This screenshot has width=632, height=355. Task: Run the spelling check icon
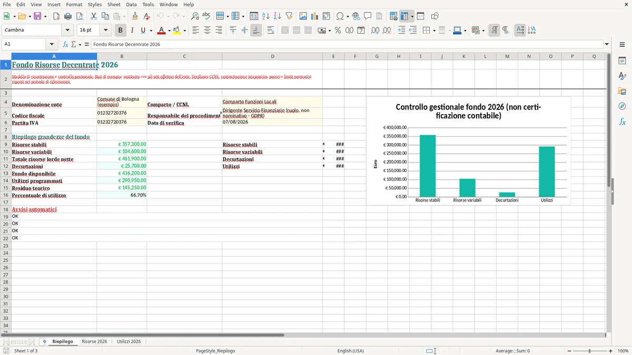(206, 16)
